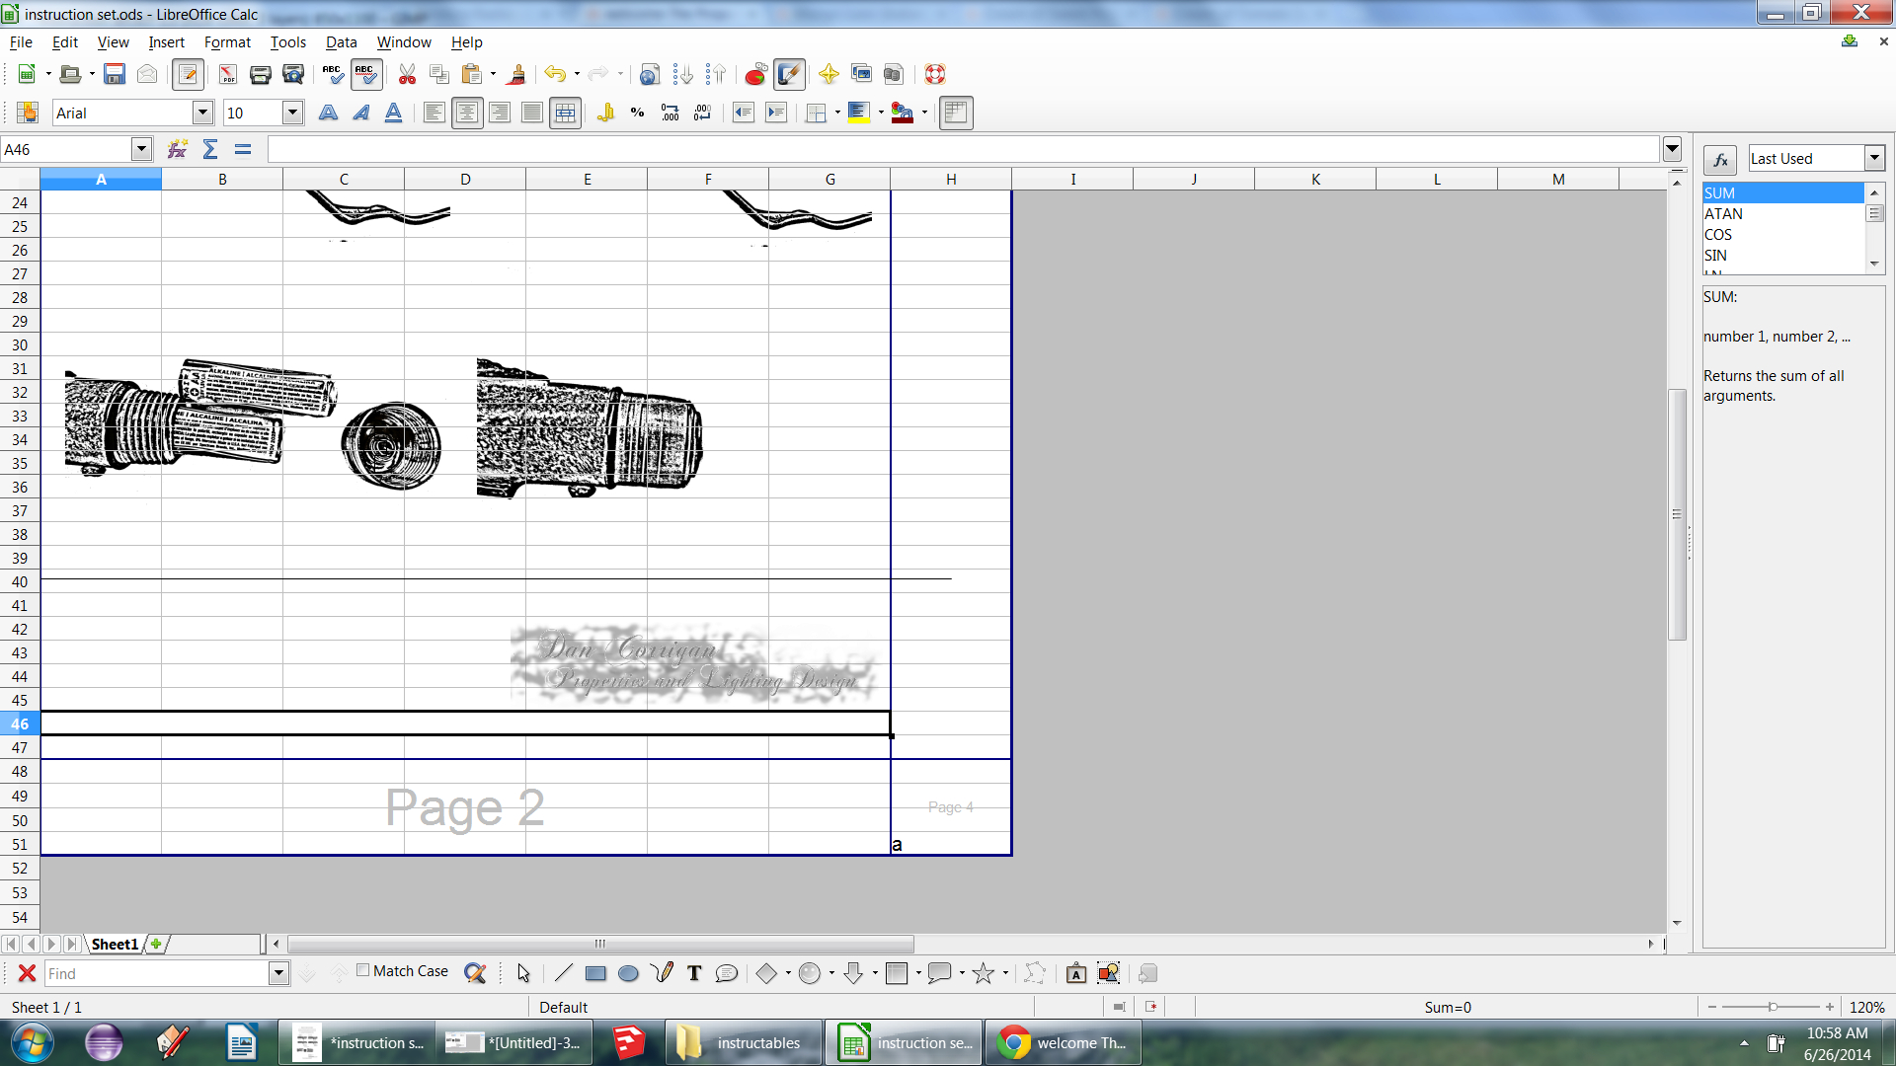This screenshot has height=1066, width=1896.
Task: Apply currency number format
Action: coord(605,113)
